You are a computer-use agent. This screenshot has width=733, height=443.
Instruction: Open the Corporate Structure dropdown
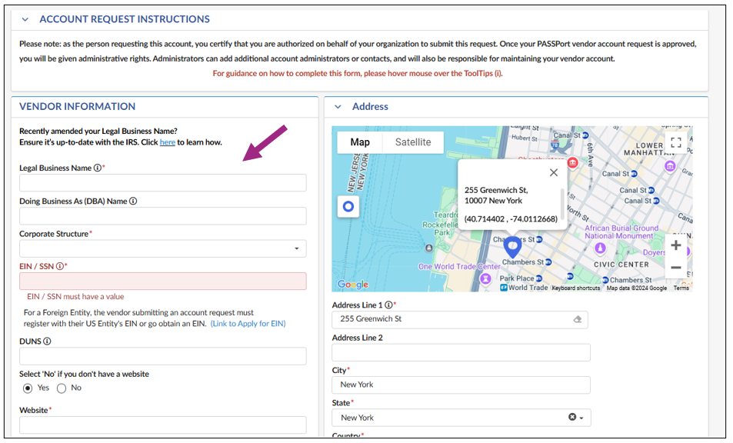(298, 248)
